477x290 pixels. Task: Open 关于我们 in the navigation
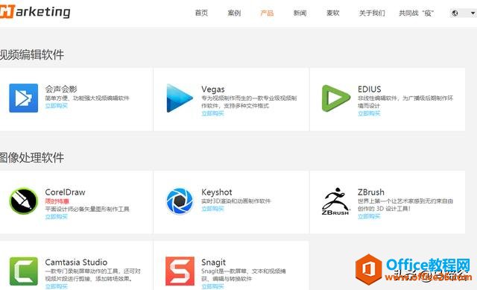(372, 13)
